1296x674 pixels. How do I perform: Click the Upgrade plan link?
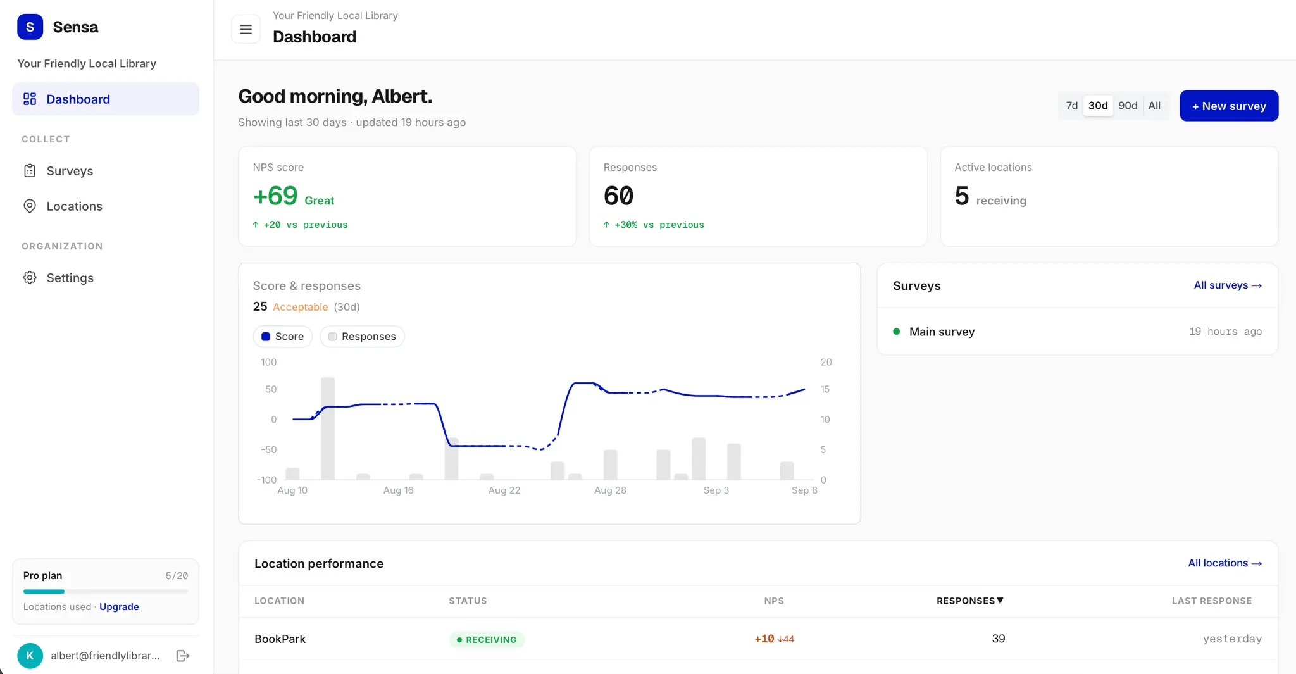119,606
